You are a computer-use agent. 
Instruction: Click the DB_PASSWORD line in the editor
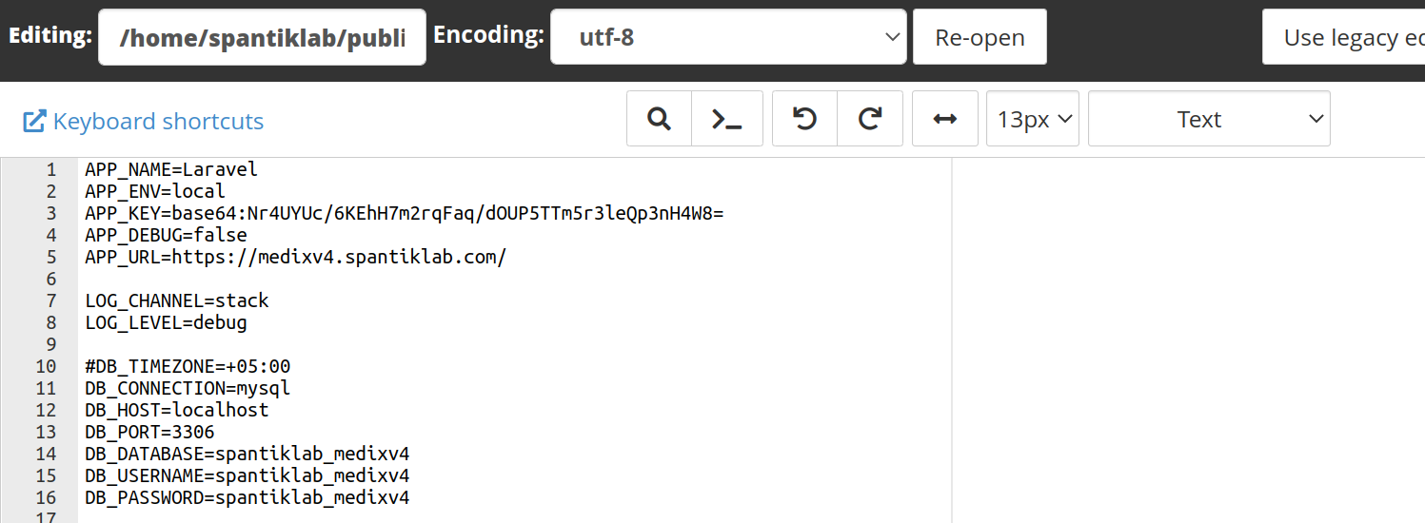247,497
